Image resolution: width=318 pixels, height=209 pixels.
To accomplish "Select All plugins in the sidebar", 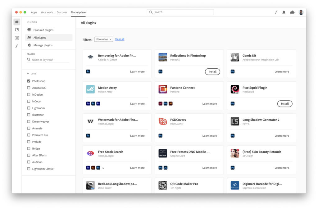I will click(x=49, y=38).
